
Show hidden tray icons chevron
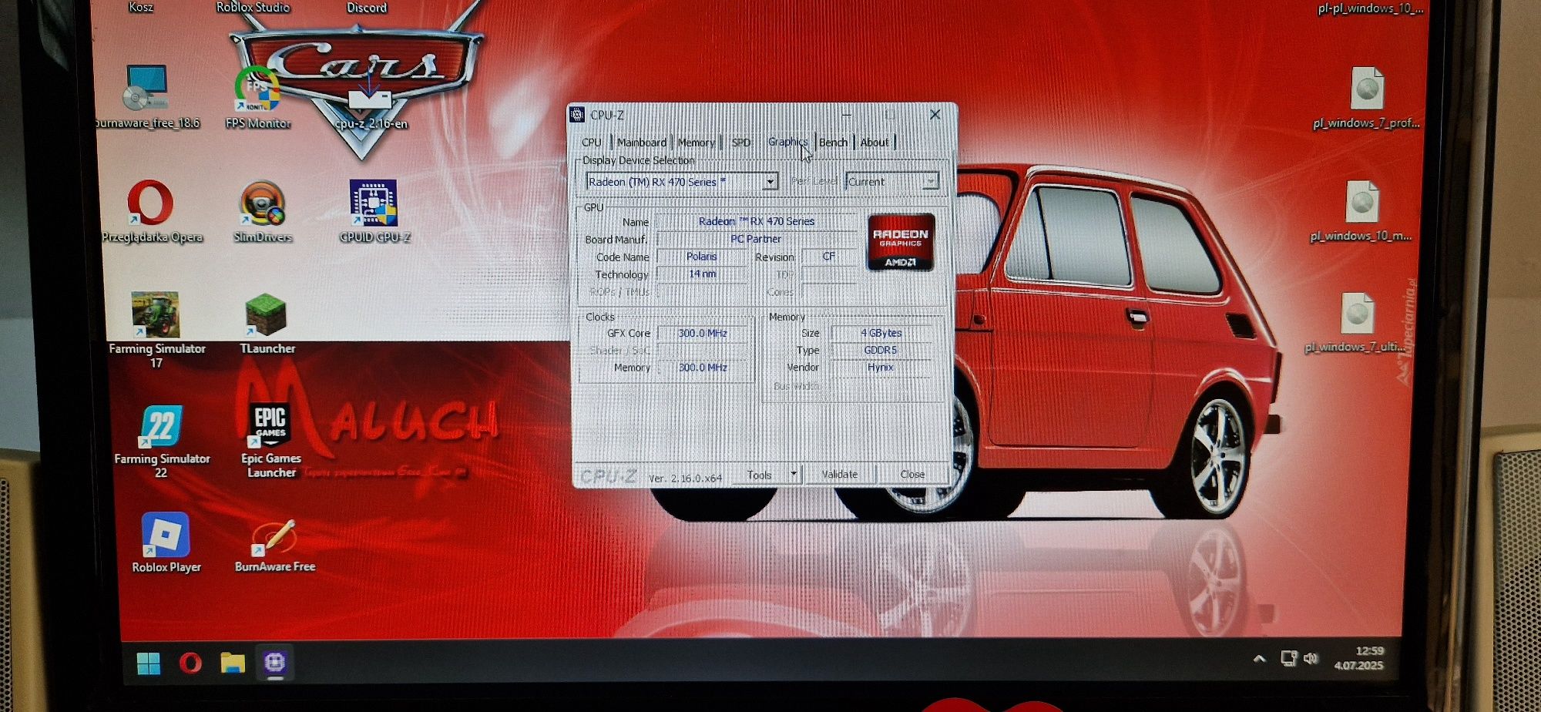(1260, 659)
